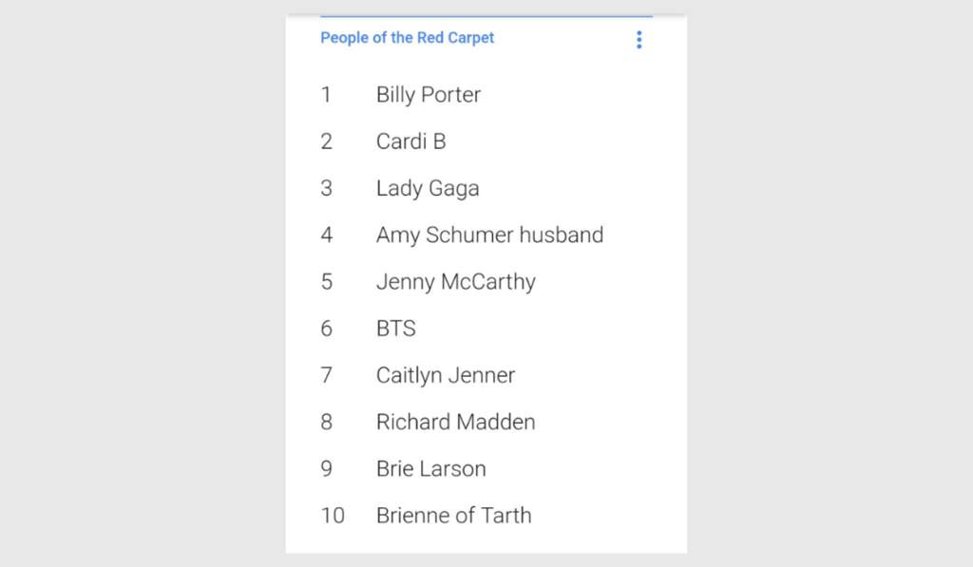Select Caitlyn Jenner from the list

[x=446, y=375]
